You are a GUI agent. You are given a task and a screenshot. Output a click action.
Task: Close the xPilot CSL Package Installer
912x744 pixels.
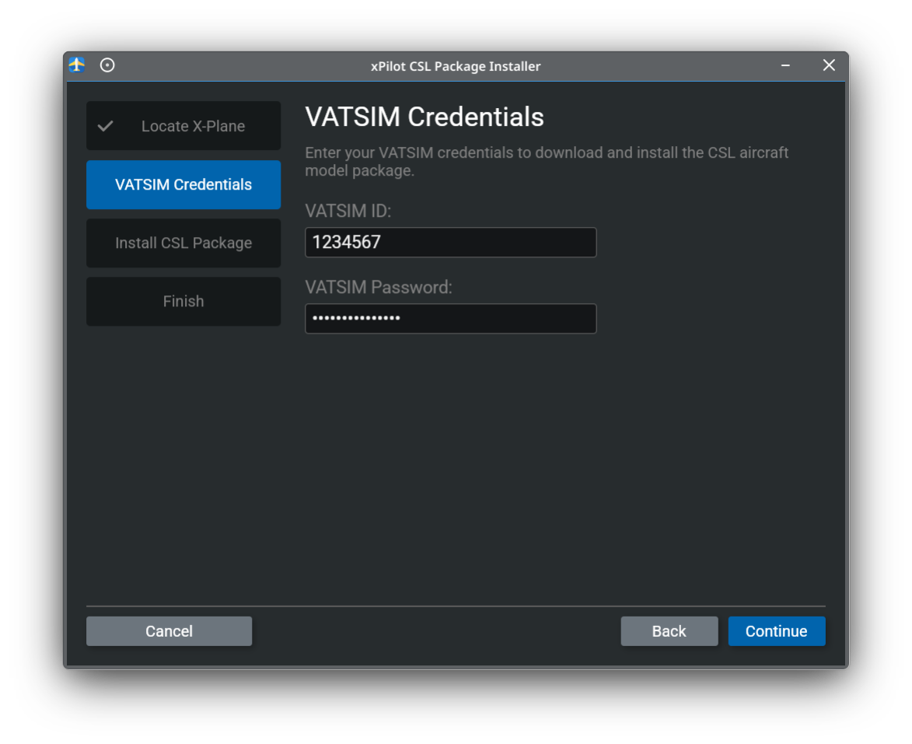pos(828,65)
